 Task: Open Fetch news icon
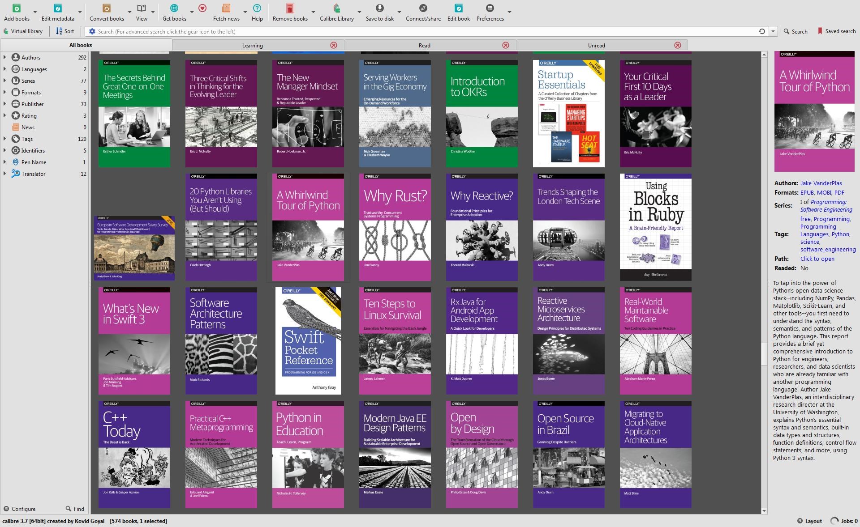[x=226, y=8]
